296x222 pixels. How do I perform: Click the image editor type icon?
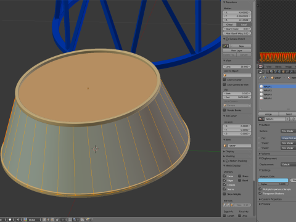(260, 67)
